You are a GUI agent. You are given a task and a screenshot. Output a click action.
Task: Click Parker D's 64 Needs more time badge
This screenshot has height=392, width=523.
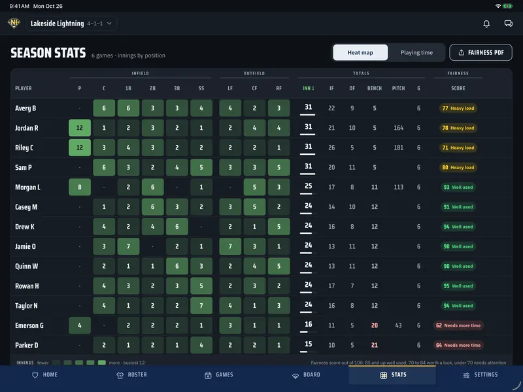pyautogui.click(x=458, y=345)
